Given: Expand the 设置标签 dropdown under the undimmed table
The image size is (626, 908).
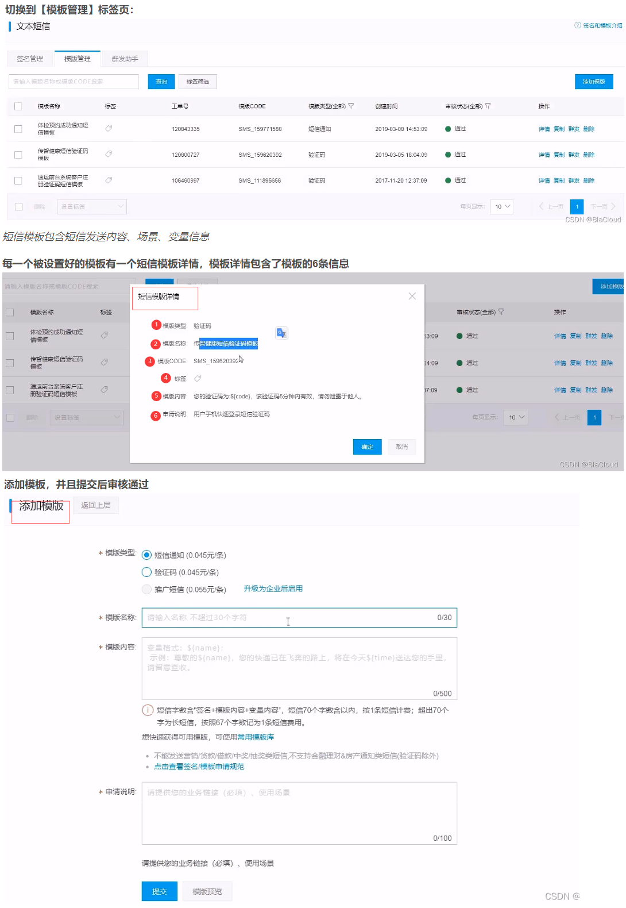Looking at the screenshot, I should pyautogui.click(x=91, y=207).
